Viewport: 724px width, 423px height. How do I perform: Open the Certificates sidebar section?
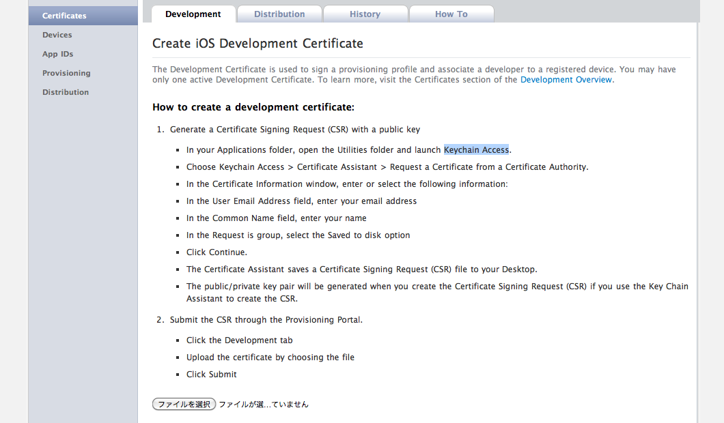point(64,16)
